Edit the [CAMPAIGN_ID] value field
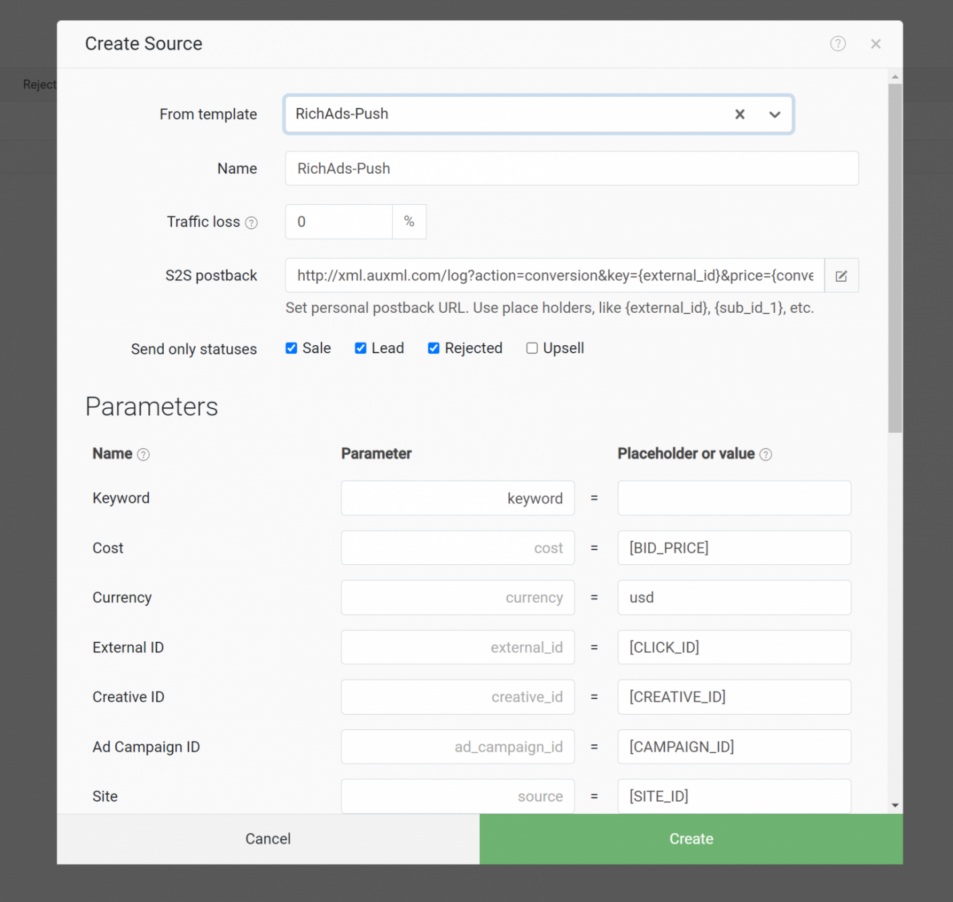 tap(734, 747)
